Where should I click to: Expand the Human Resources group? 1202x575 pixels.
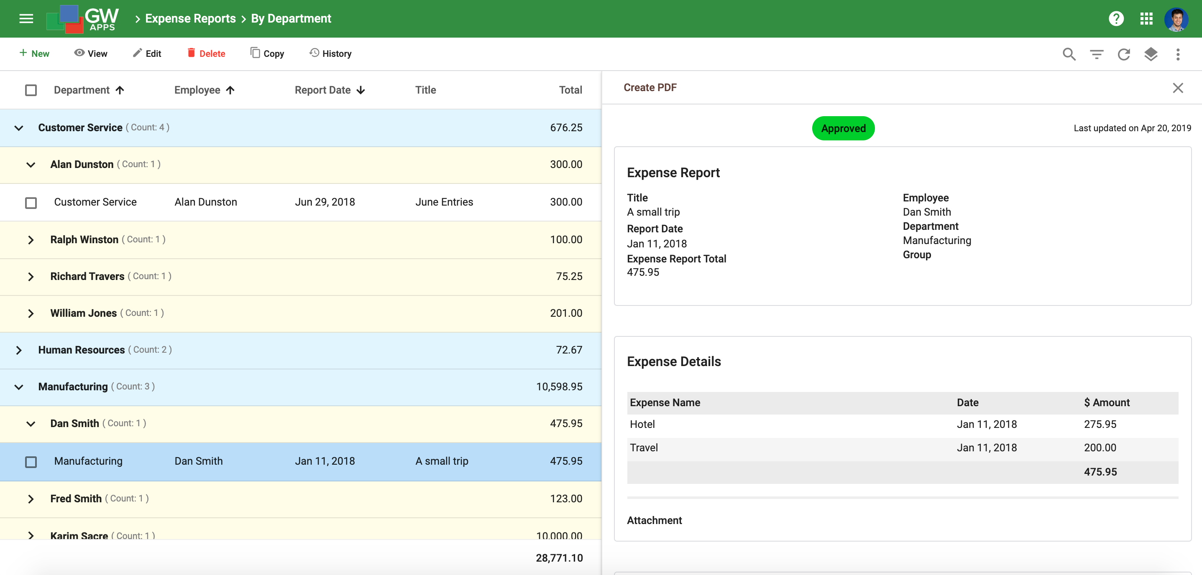[x=19, y=350]
